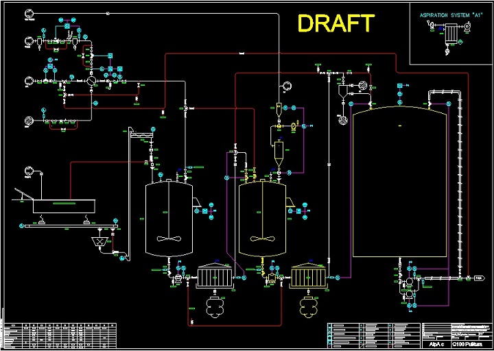
Task: Select the yellow blower below the filter press
Action: (309, 306)
